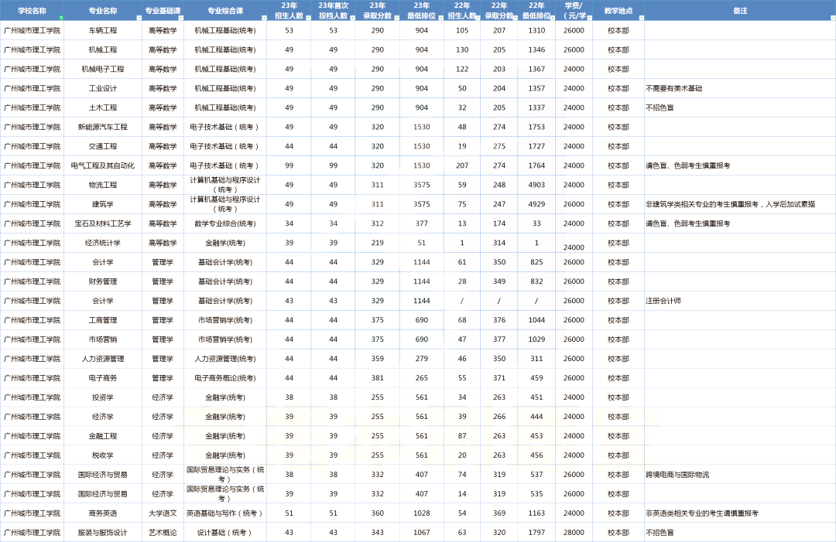Select the 机械电子工程 major cell
The height and width of the screenshot is (542, 836).
(103, 70)
